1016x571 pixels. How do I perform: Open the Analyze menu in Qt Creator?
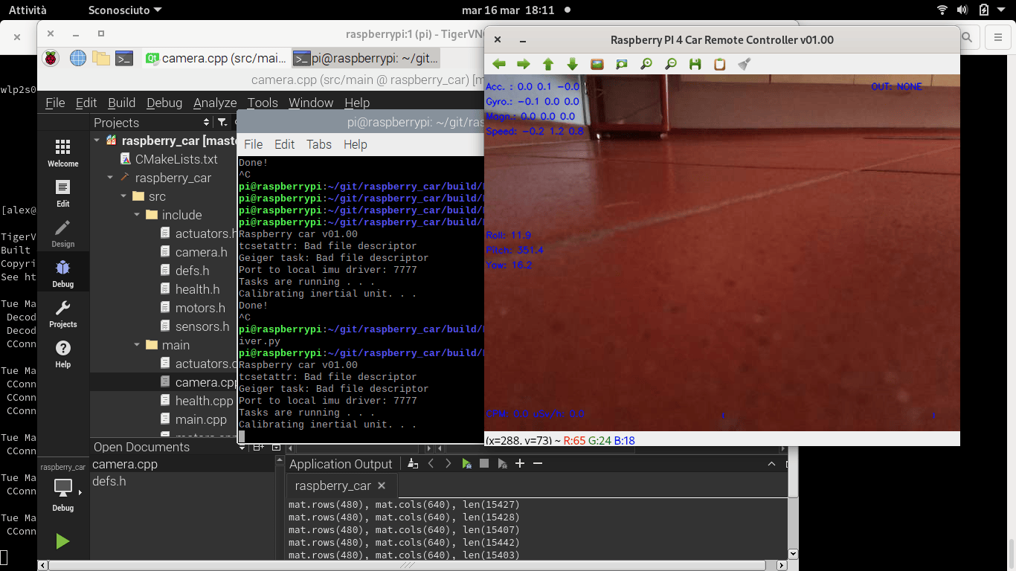pyautogui.click(x=215, y=103)
